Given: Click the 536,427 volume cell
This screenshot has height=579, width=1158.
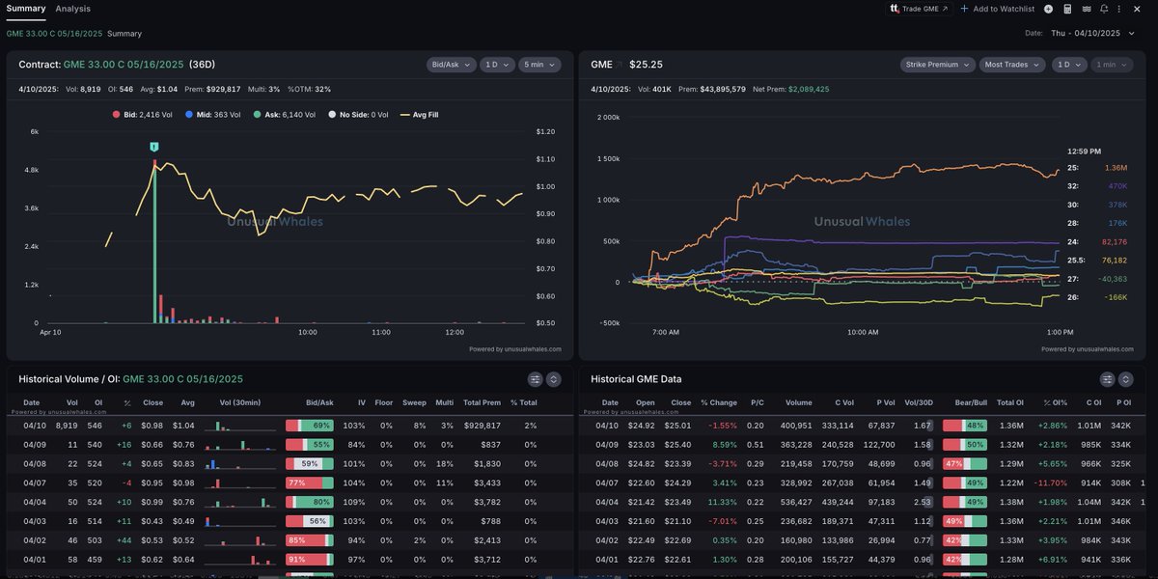Looking at the screenshot, I should (795, 502).
